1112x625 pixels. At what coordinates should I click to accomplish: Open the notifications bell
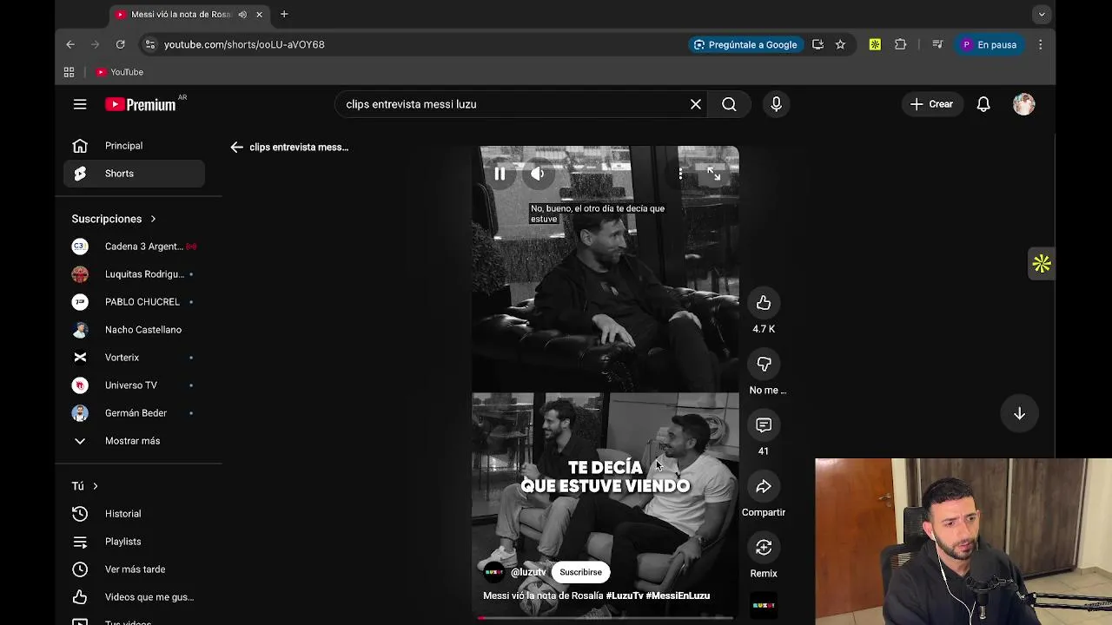[983, 104]
